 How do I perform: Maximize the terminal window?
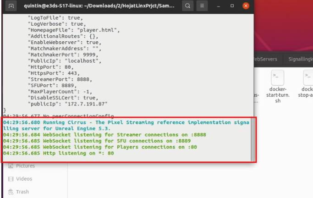232,6
